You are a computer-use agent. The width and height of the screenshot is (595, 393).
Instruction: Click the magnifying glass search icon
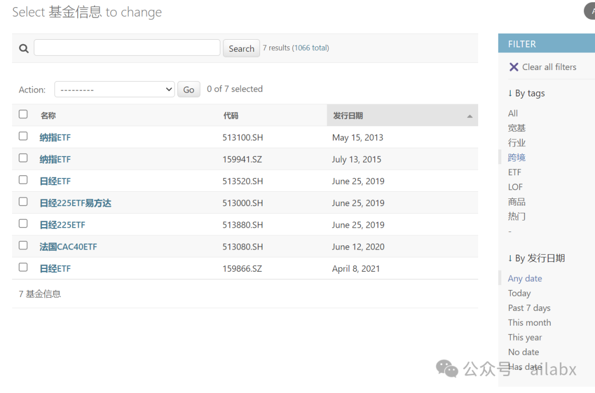point(24,49)
